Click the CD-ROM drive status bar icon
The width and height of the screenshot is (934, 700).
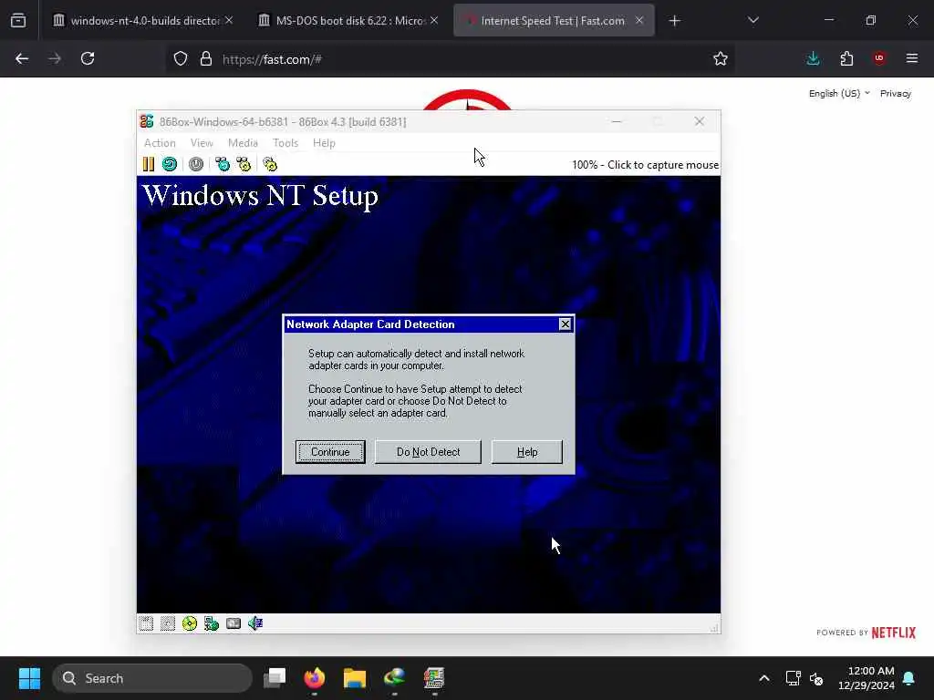tap(190, 623)
